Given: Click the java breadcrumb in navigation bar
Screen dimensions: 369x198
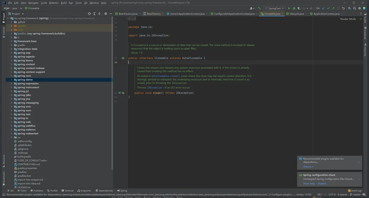Looking at the screenshot, I should tap(14, 8).
